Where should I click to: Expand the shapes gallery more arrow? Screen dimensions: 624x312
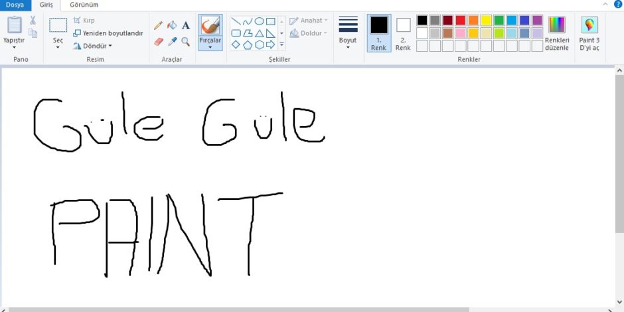pos(281,44)
